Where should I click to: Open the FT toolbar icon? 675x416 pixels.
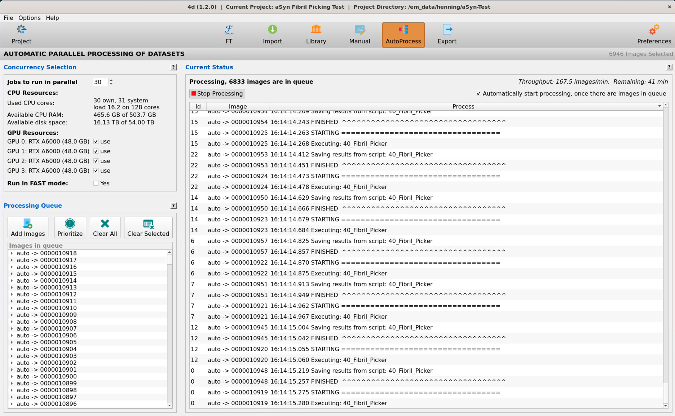click(229, 35)
